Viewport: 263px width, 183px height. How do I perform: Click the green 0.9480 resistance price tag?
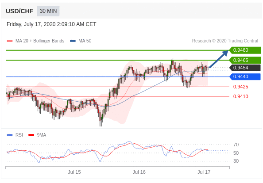coord(245,50)
